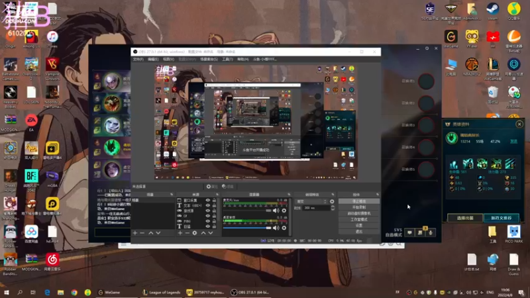Viewport: 530px width, 298px height.
Task: Adjust the desktop audio volume slider
Action: click(247, 228)
